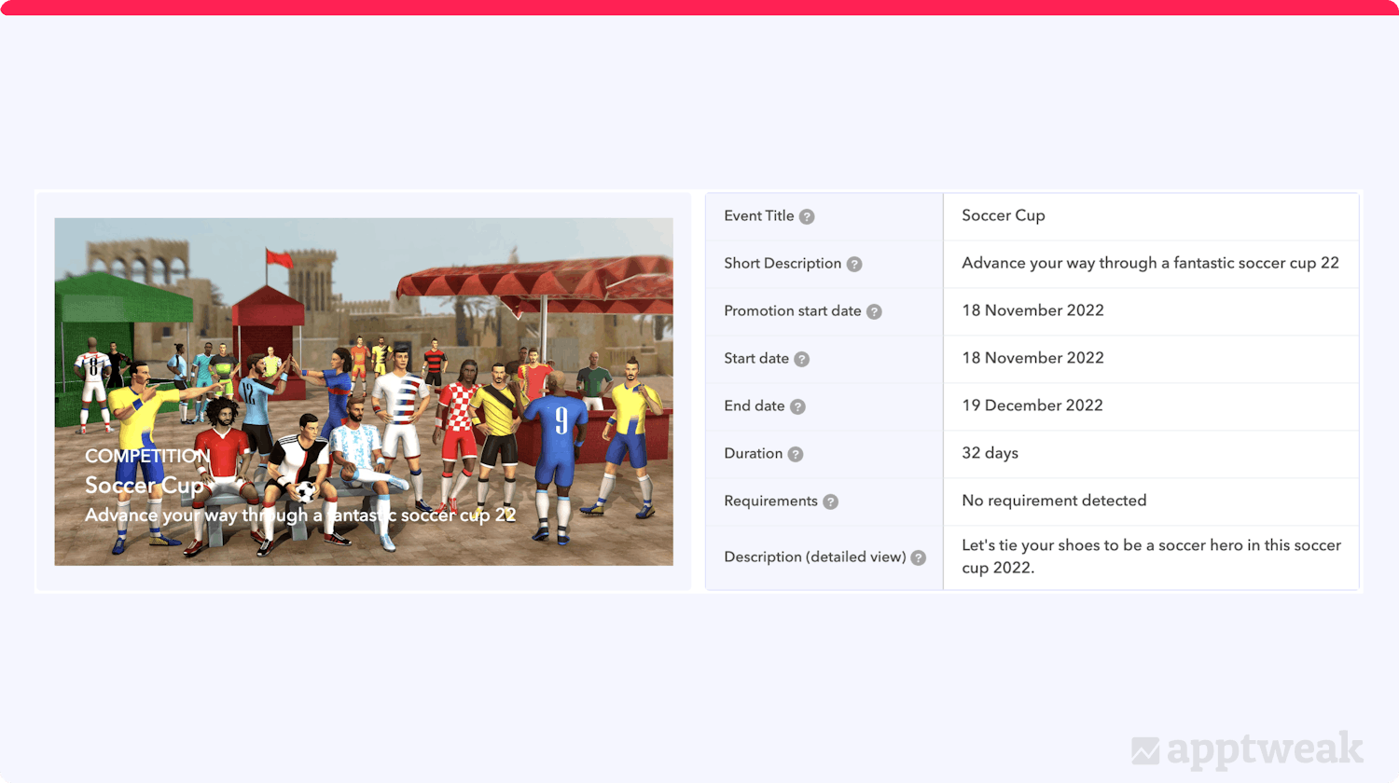The height and width of the screenshot is (783, 1399).
Task: Click the End date value 19 December 2022
Action: (1032, 405)
